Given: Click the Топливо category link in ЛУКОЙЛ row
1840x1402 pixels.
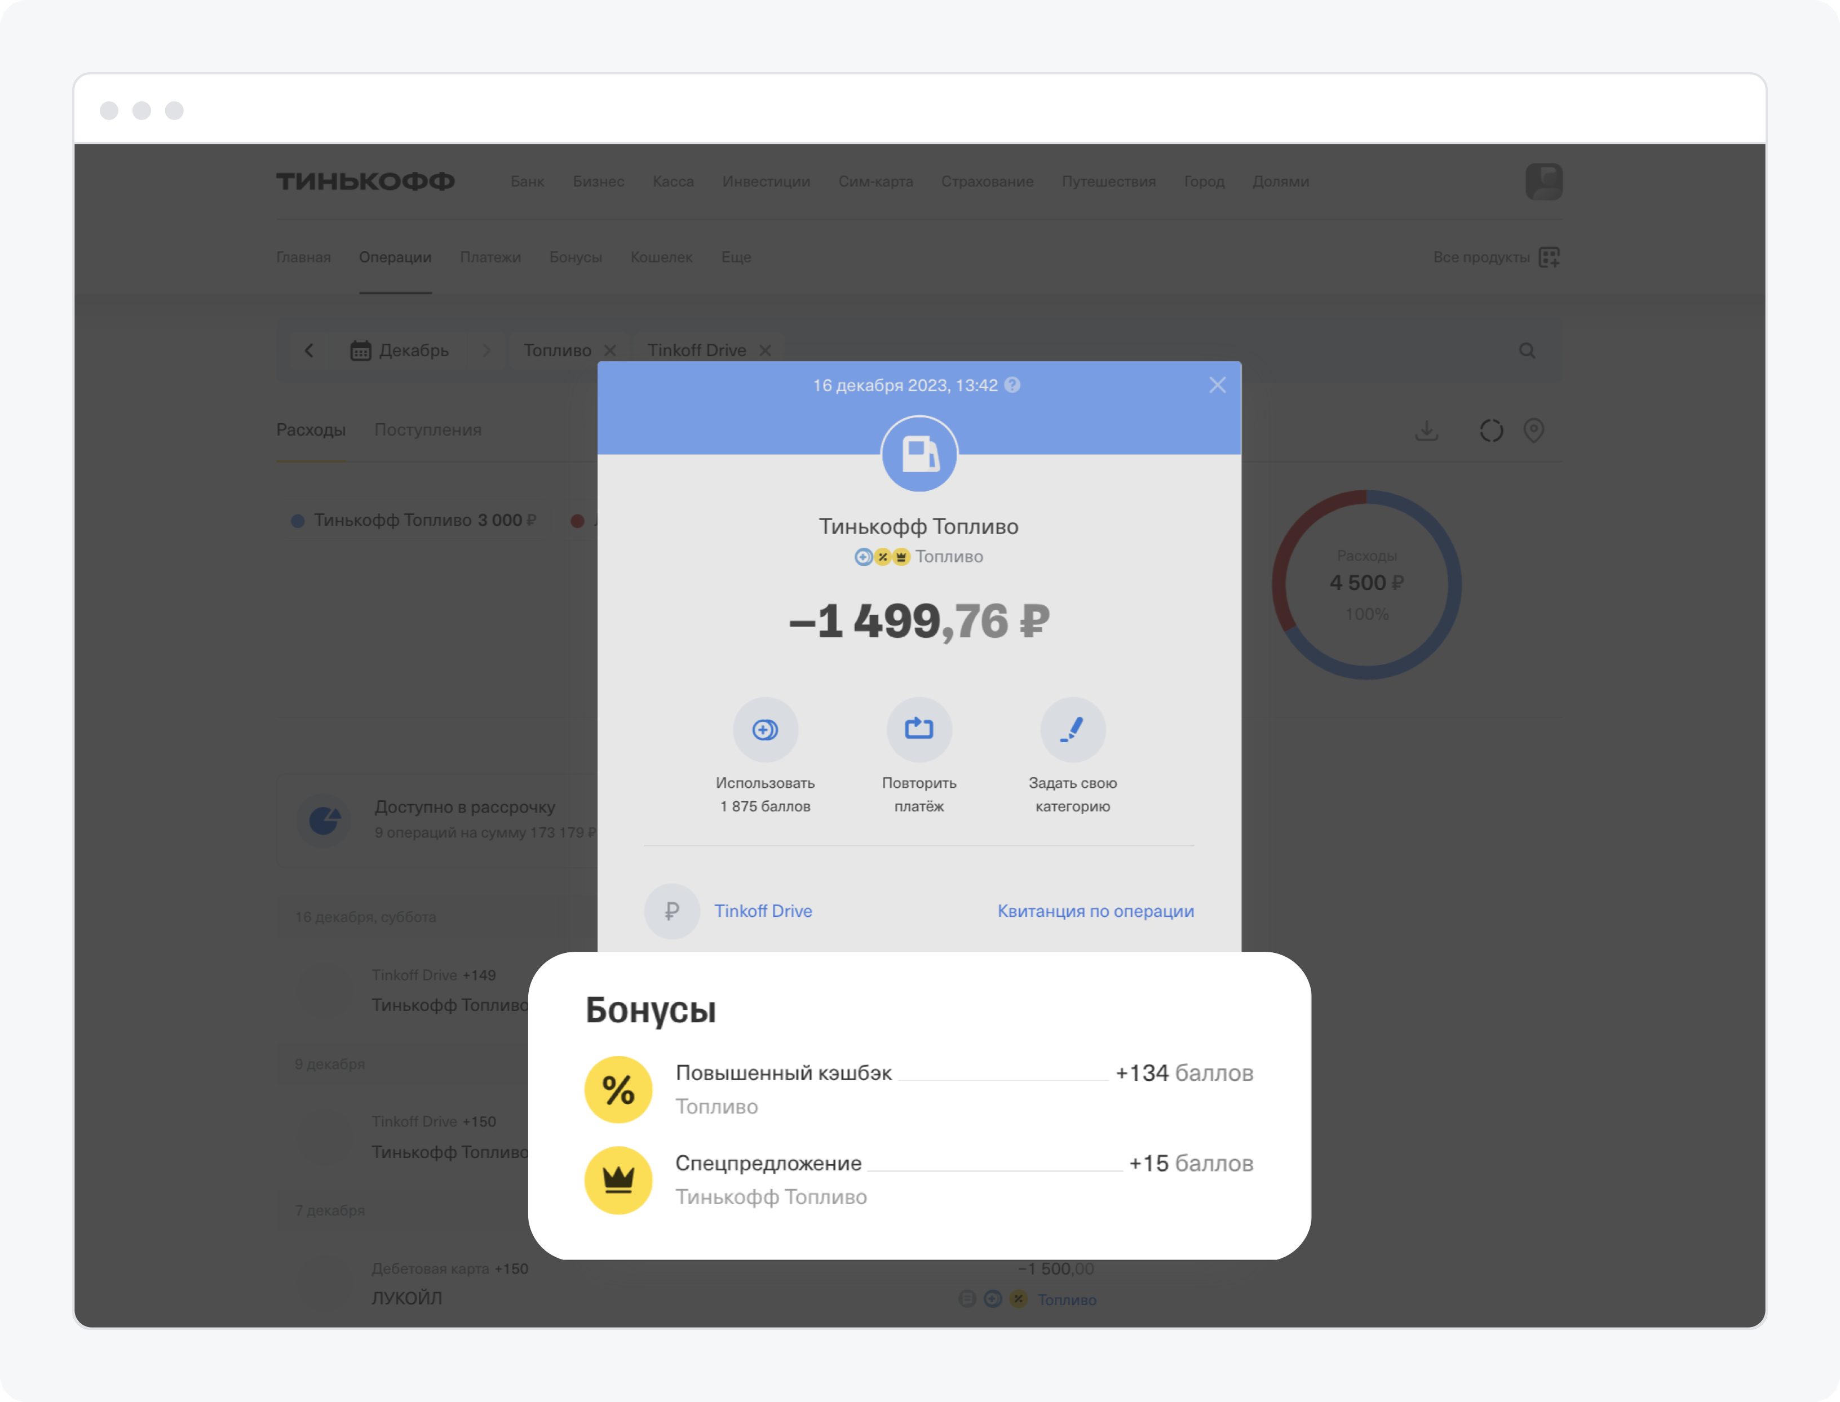Looking at the screenshot, I should click(x=1067, y=1299).
